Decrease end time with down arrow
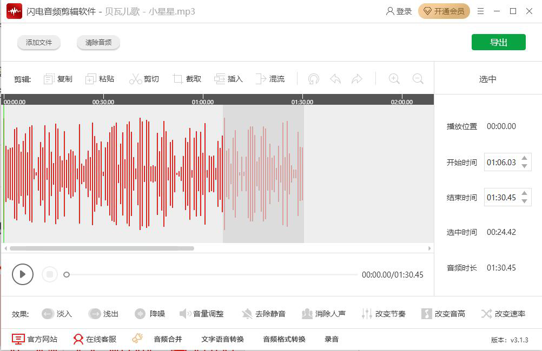This screenshot has width=542, height=351. tap(524, 201)
